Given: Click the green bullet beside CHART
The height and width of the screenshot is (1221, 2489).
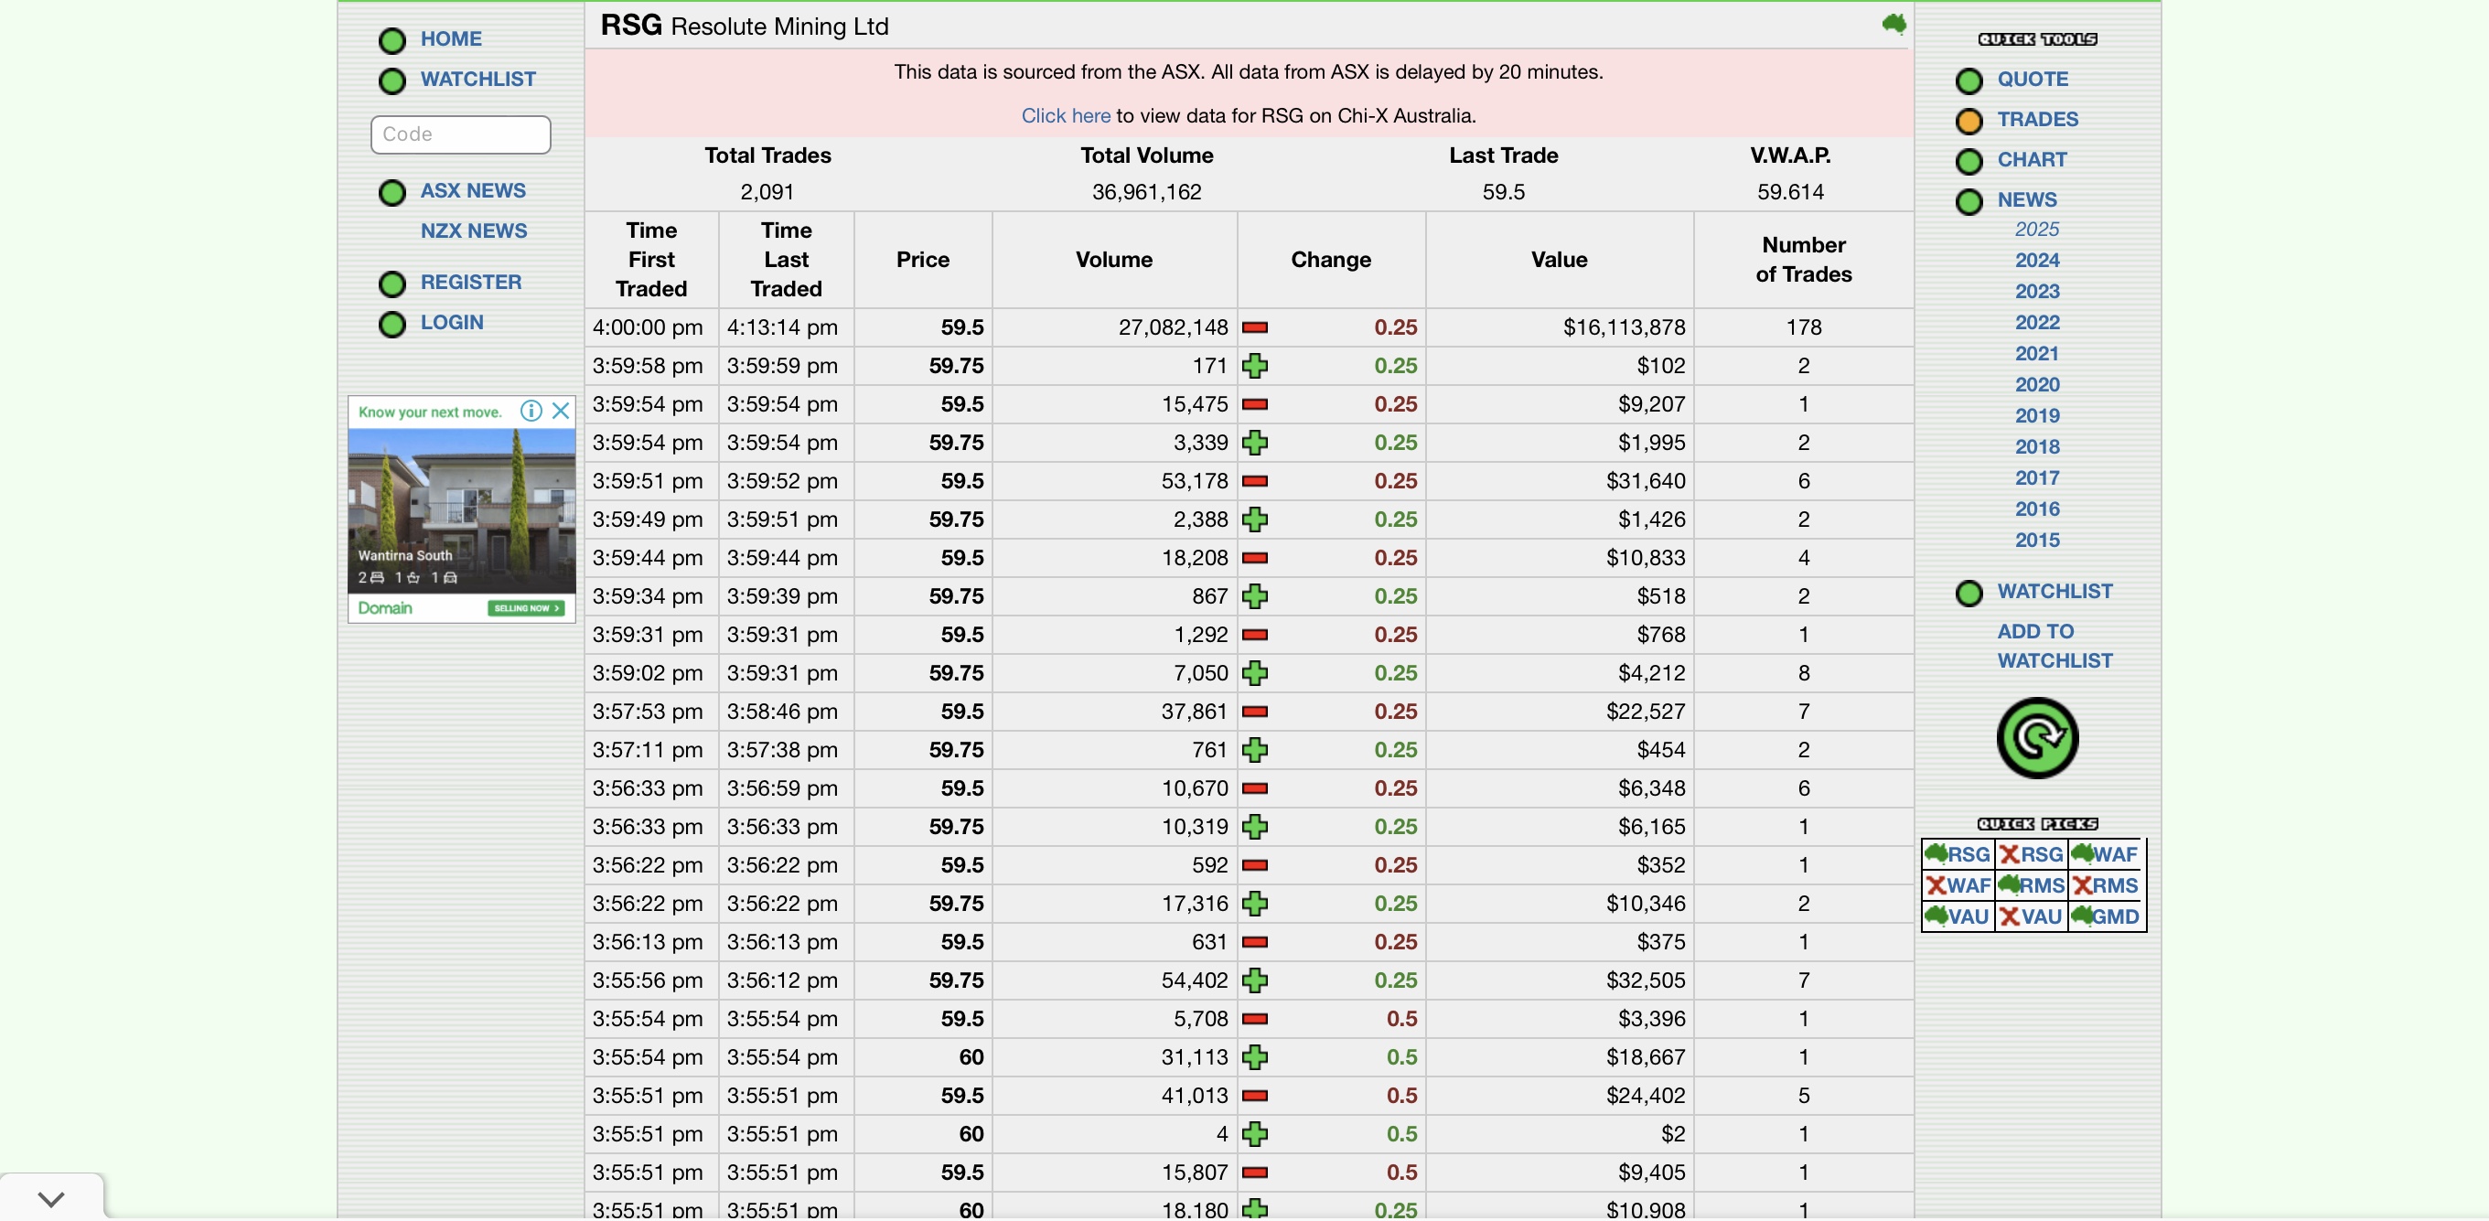Looking at the screenshot, I should pyautogui.click(x=1969, y=161).
